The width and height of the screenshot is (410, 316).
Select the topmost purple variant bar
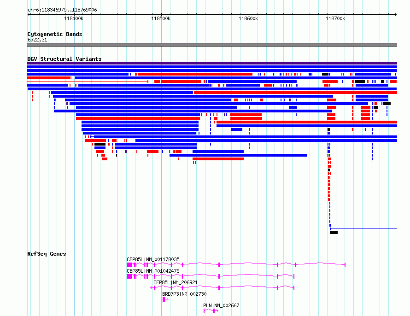[212, 63]
